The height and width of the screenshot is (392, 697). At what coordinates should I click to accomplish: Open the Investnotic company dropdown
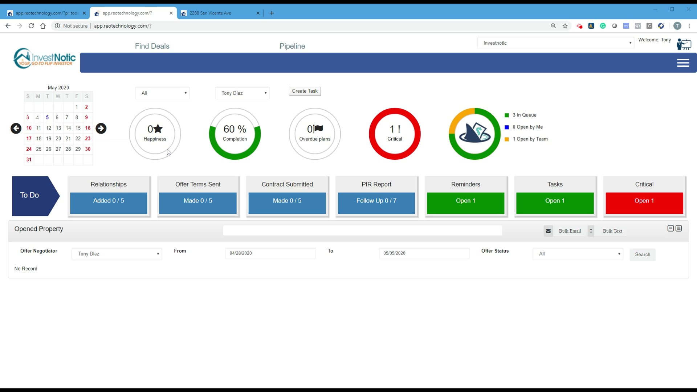pos(555,43)
